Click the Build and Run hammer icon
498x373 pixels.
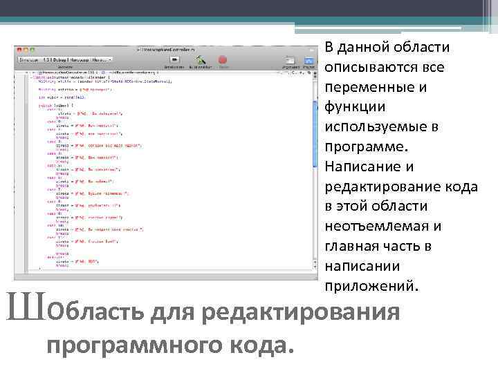tap(201, 59)
